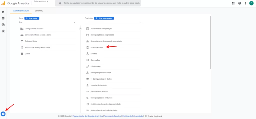
Task: Click the Conversões flag icon
Action: coord(87,60)
